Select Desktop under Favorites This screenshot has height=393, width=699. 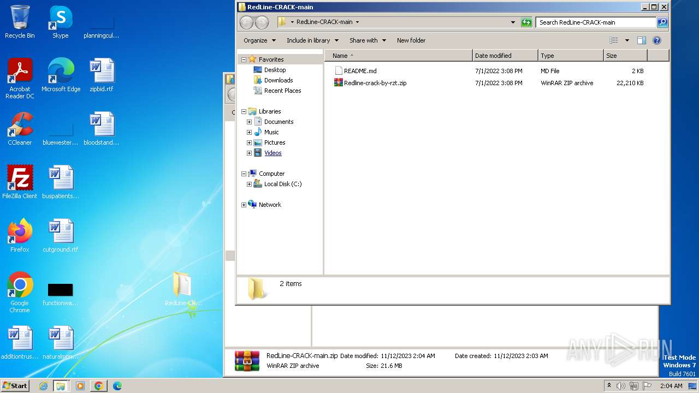tap(270, 70)
